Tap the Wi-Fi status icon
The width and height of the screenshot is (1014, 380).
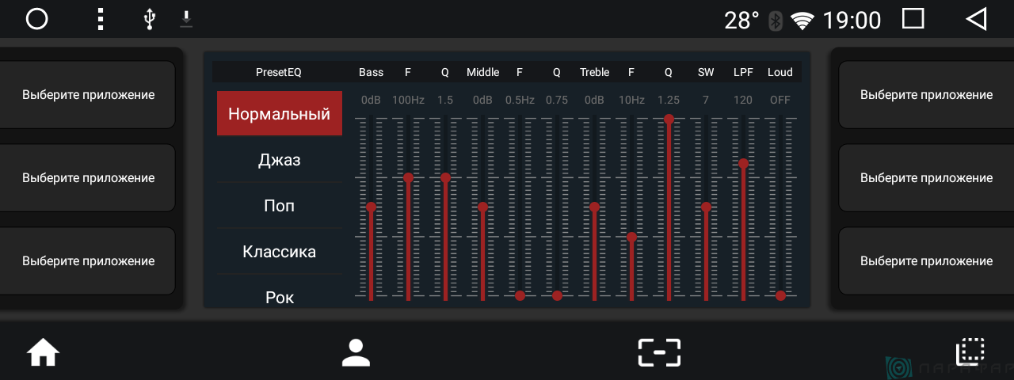pyautogui.click(x=802, y=21)
